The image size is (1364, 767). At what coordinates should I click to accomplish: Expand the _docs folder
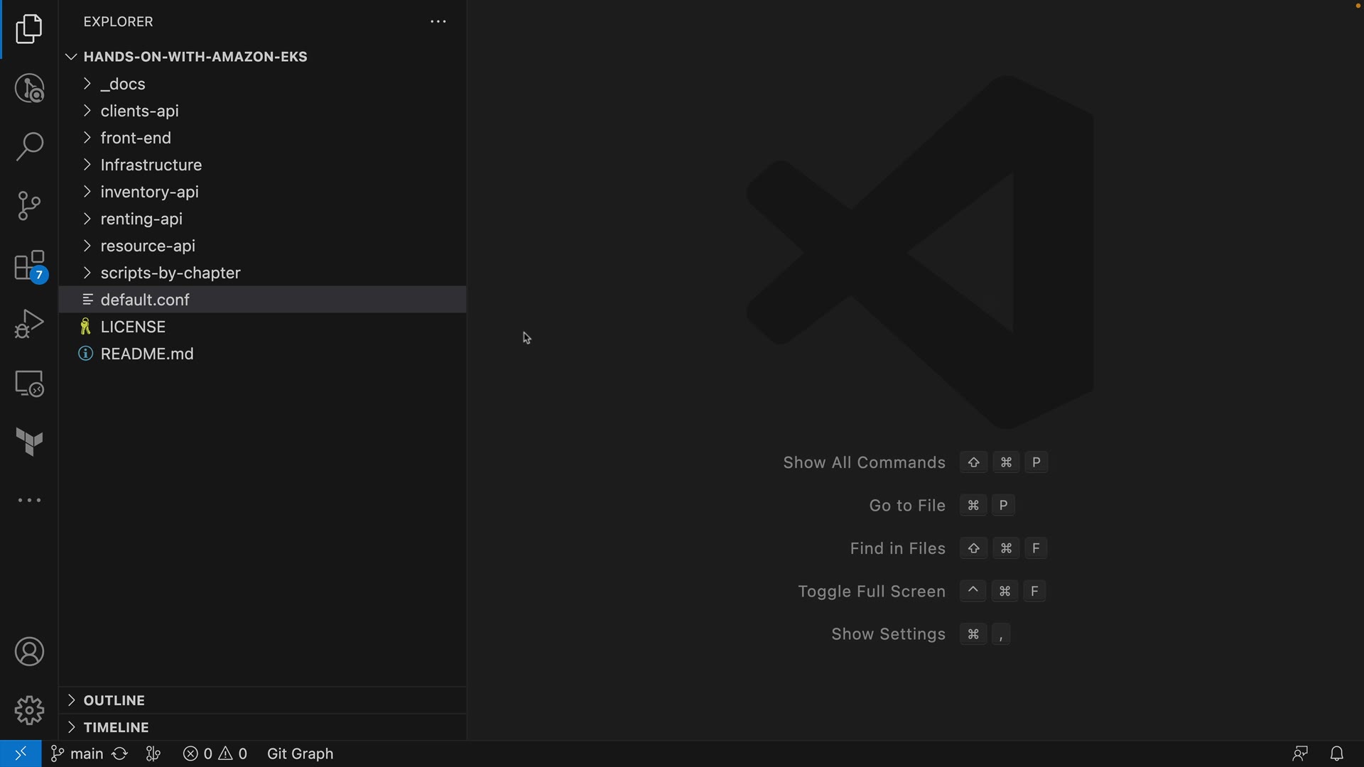pyautogui.click(x=123, y=84)
